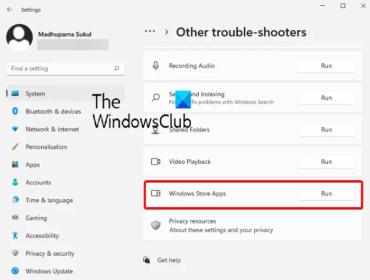Run the Search and Indexing troubleshooter

point(326,98)
